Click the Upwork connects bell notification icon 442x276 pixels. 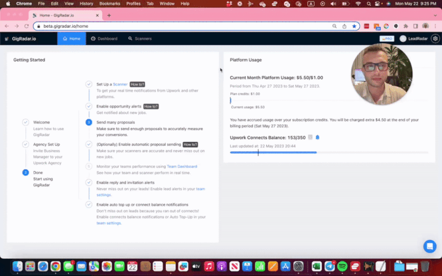coord(317,137)
